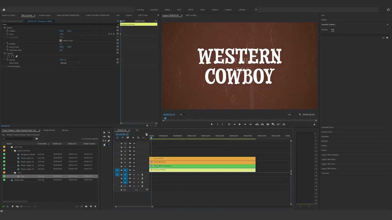The height and width of the screenshot is (220, 392).
Task: Play the sequence in the Program Monitor
Action: pyautogui.click(x=239, y=124)
